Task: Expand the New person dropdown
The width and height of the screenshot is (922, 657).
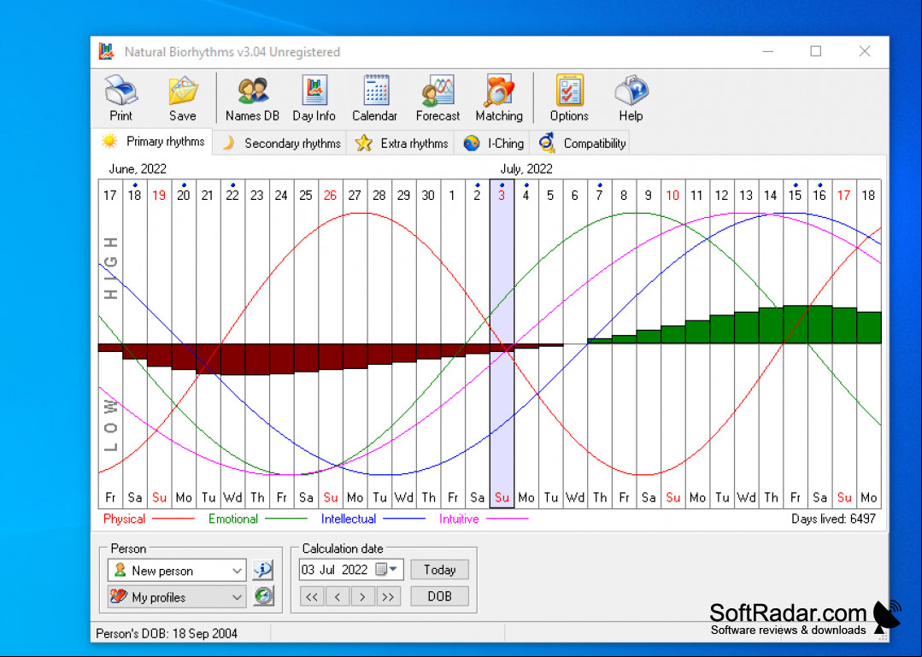Action: click(x=237, y=571)
